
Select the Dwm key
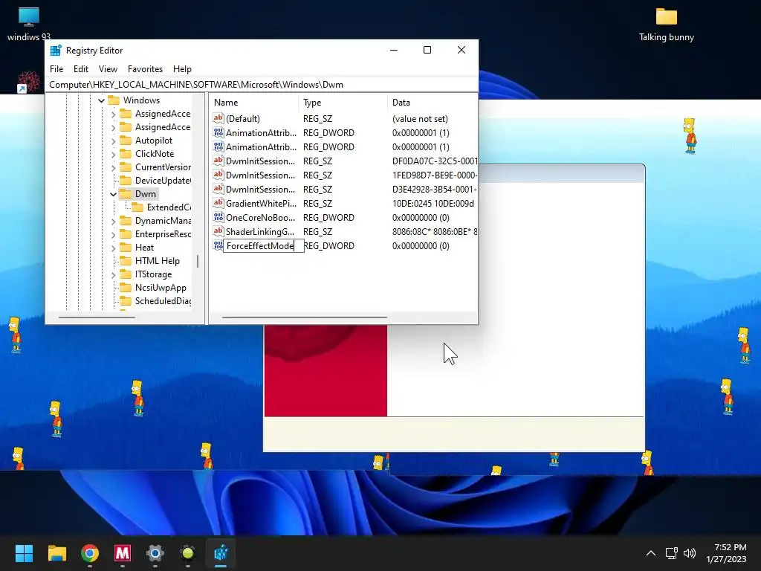click(138, 194)
